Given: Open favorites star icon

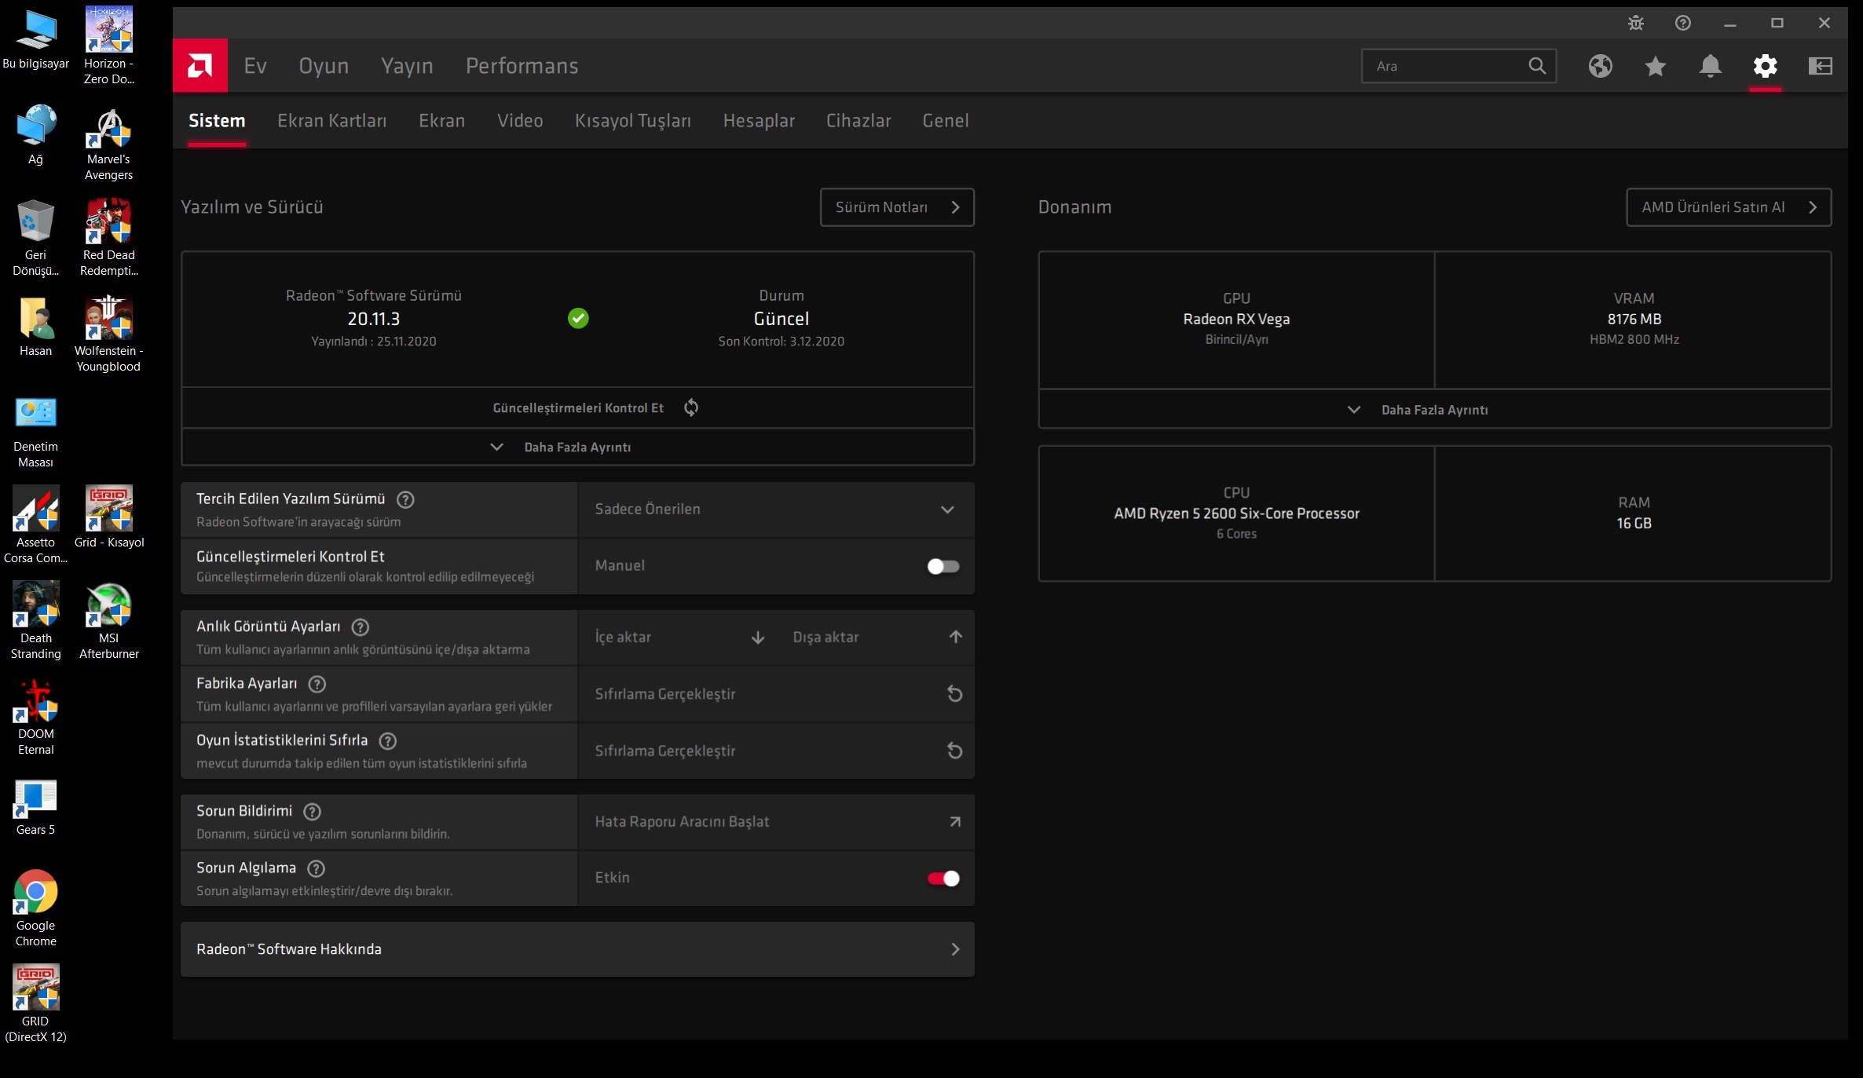Looking at the screenshot, I should (x=1656, y=66).
